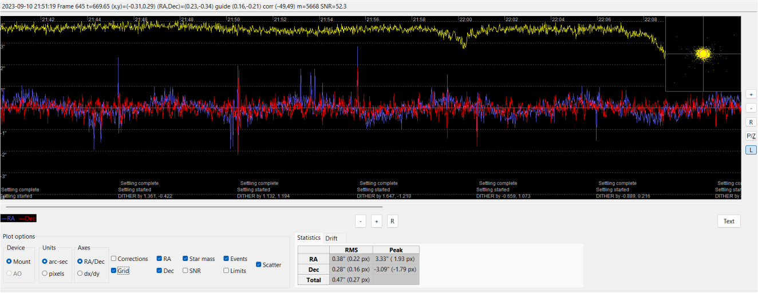758x293 pixels.
Task: Toggle the L lock button beside the graph
Action: pyautogui.click(x=751, y=150)
